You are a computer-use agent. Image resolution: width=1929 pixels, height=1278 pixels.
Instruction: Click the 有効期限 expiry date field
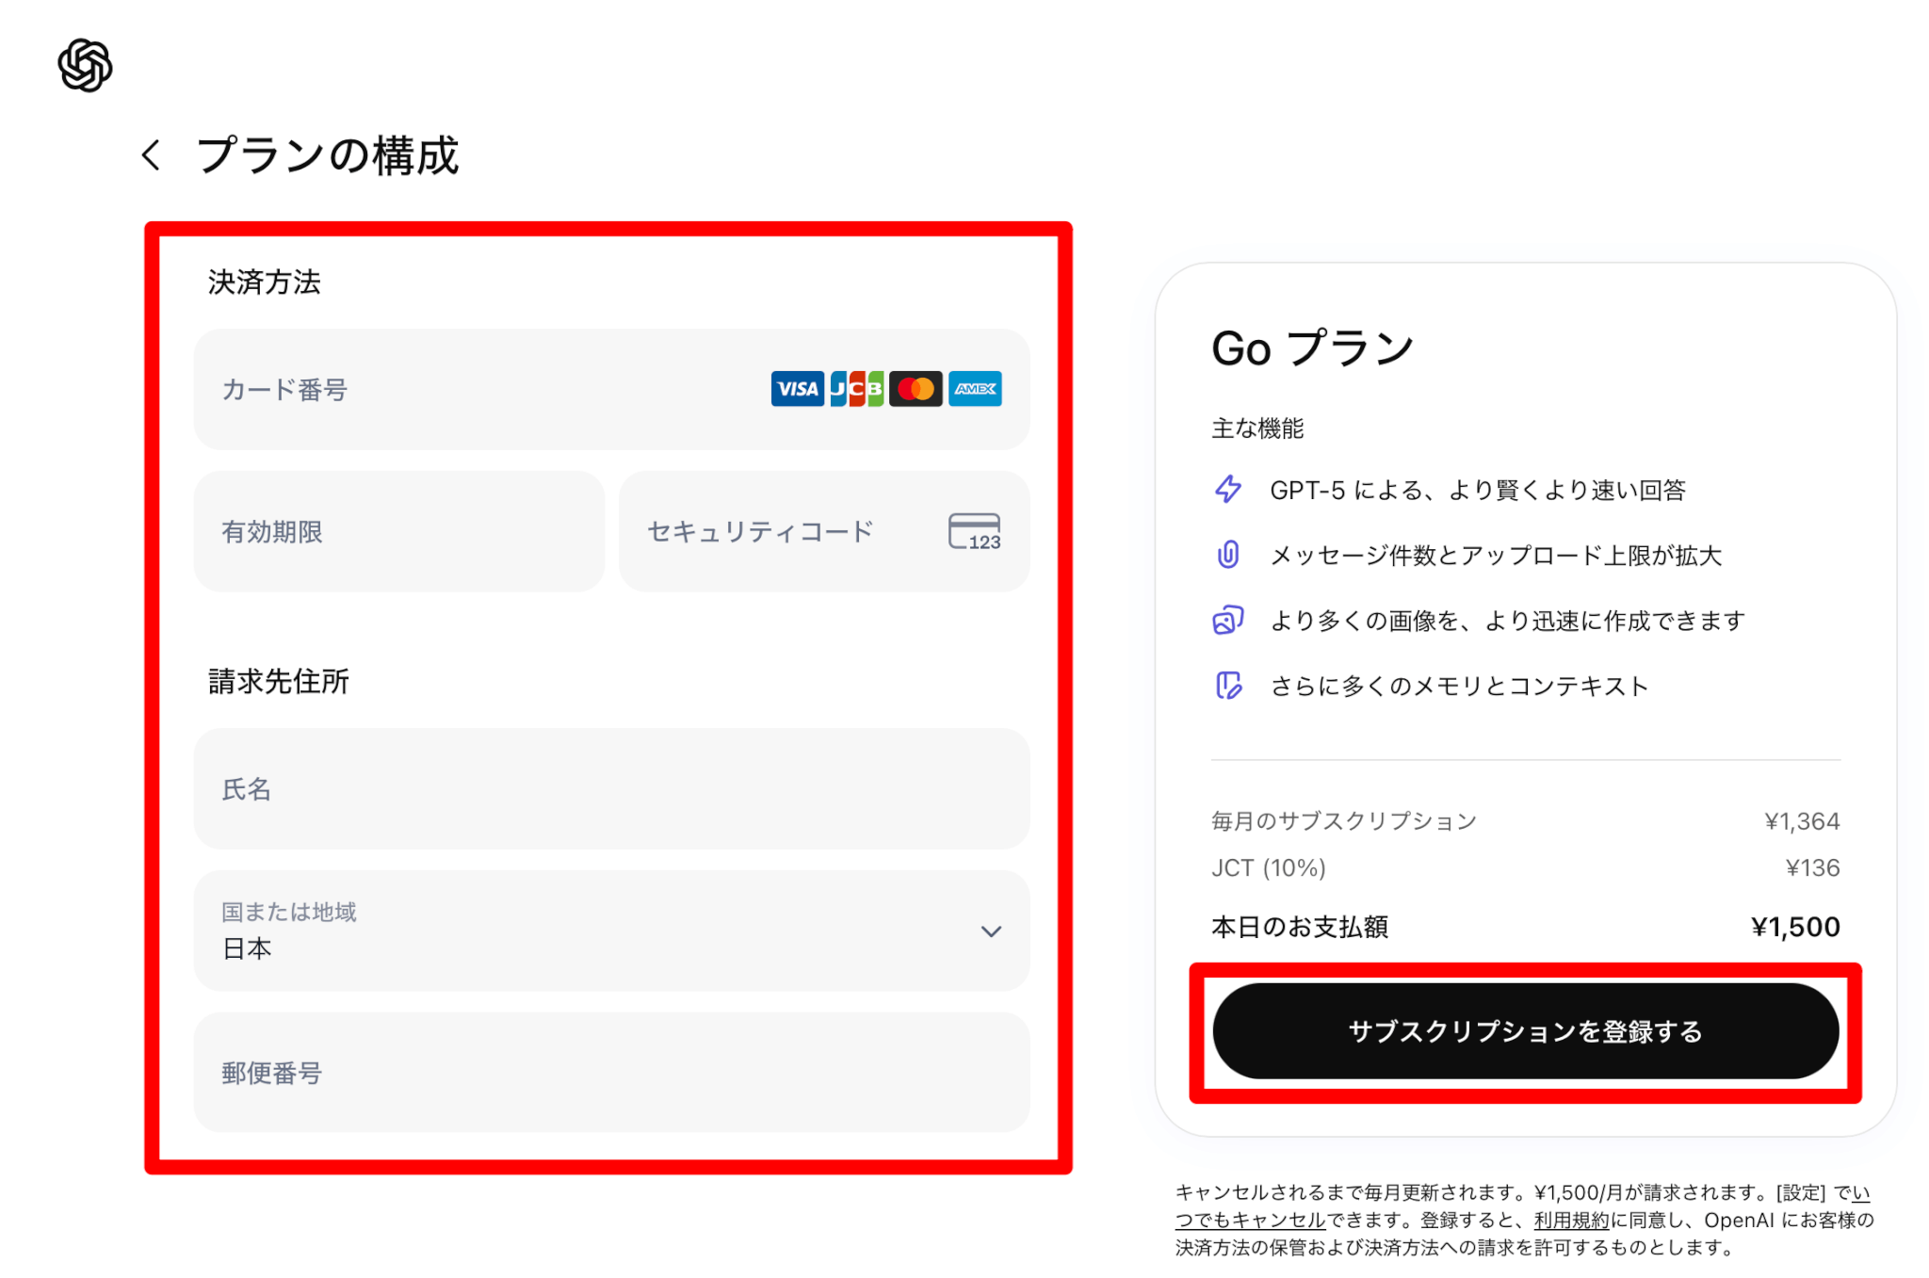tap(398, 531)
